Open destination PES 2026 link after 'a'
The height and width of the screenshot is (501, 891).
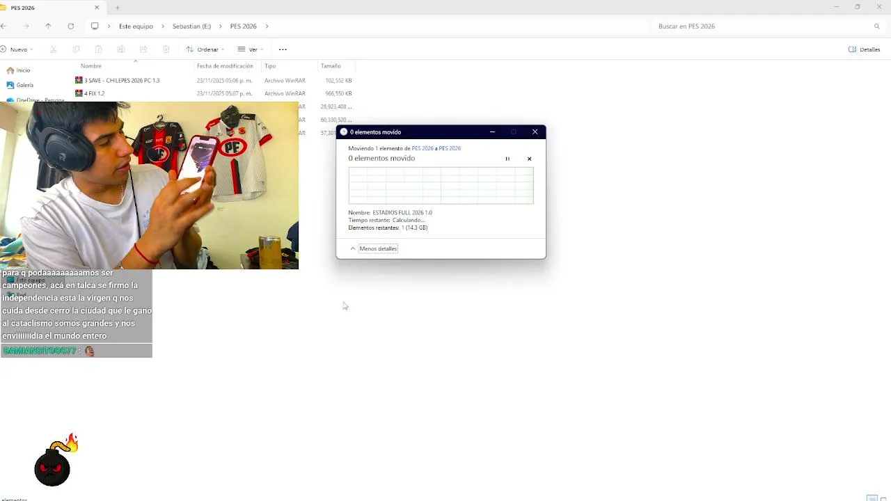[450, 148]
